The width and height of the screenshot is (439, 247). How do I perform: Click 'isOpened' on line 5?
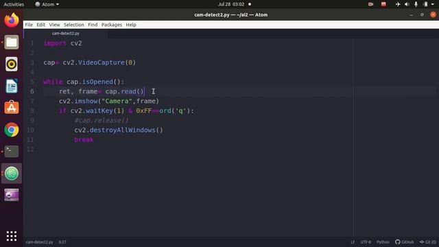(x=97, y=82)
